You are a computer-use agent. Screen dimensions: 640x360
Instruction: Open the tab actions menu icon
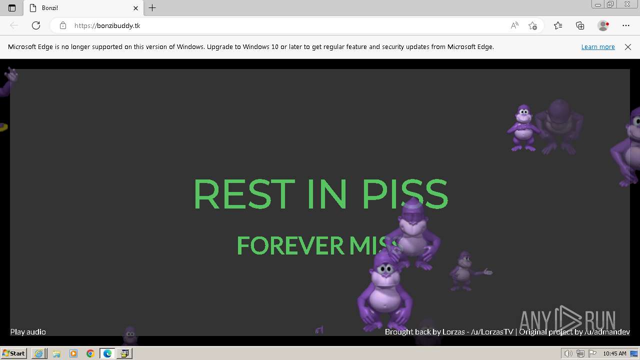click(x=12, y=8)
